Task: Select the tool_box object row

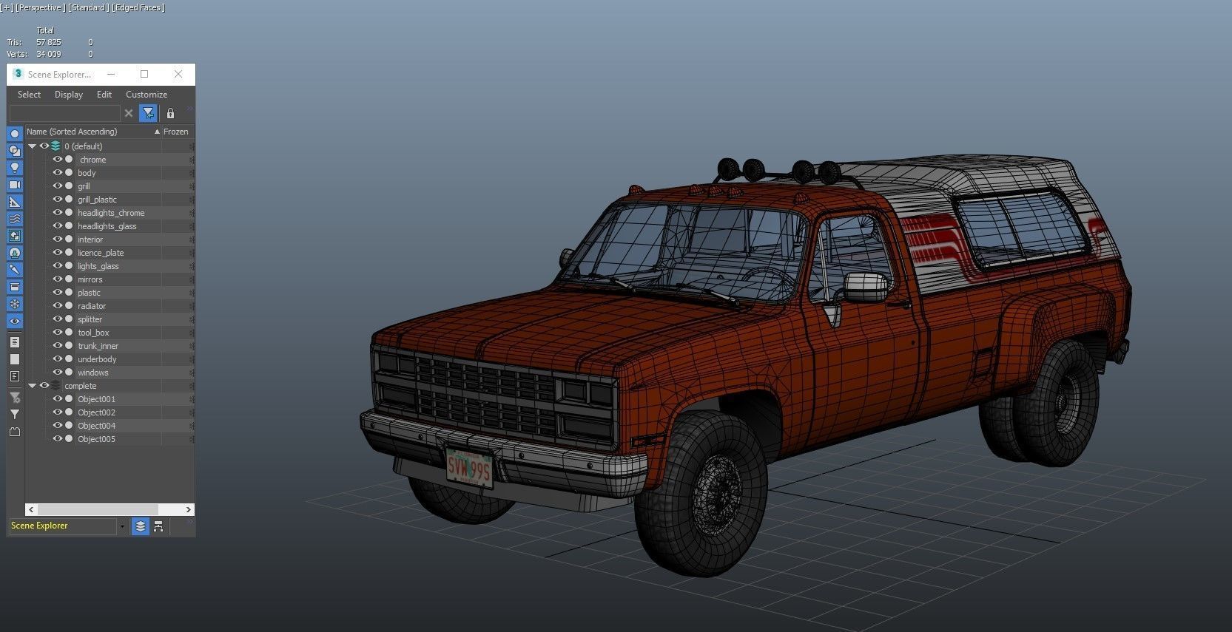Action: click(x=110, y=333)
